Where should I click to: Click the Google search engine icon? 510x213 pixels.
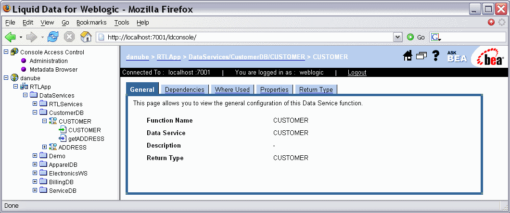point(436,37)
